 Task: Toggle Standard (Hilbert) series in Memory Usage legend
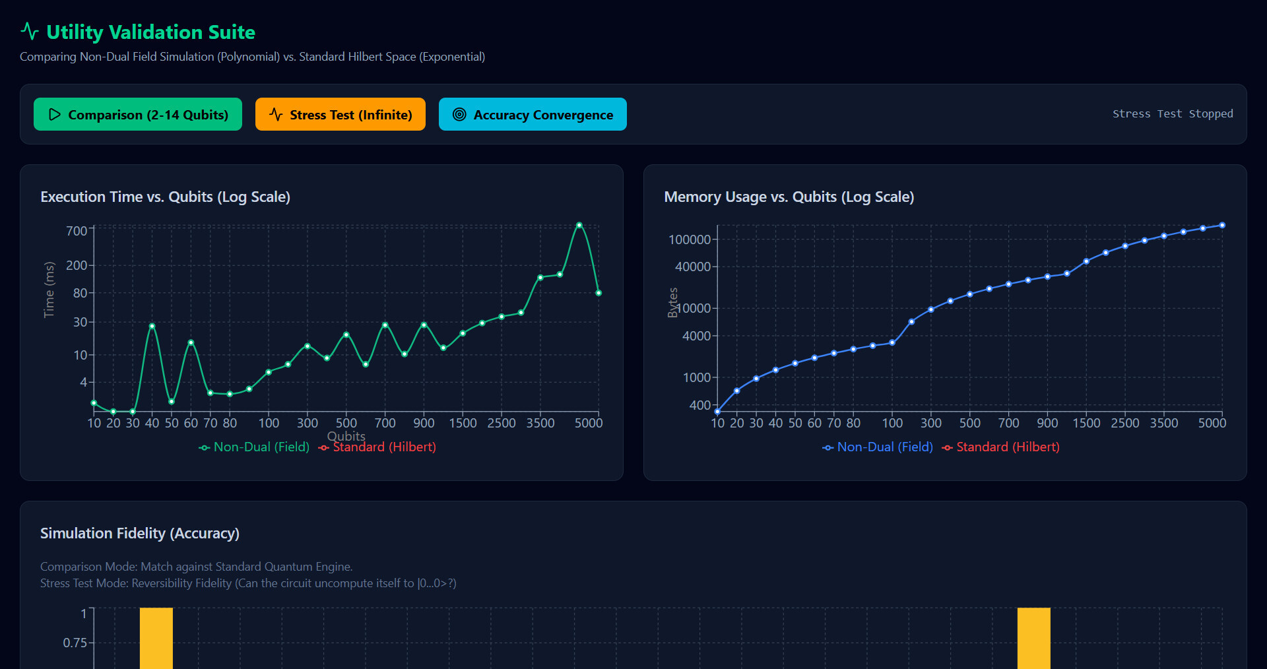(1001, 447)
